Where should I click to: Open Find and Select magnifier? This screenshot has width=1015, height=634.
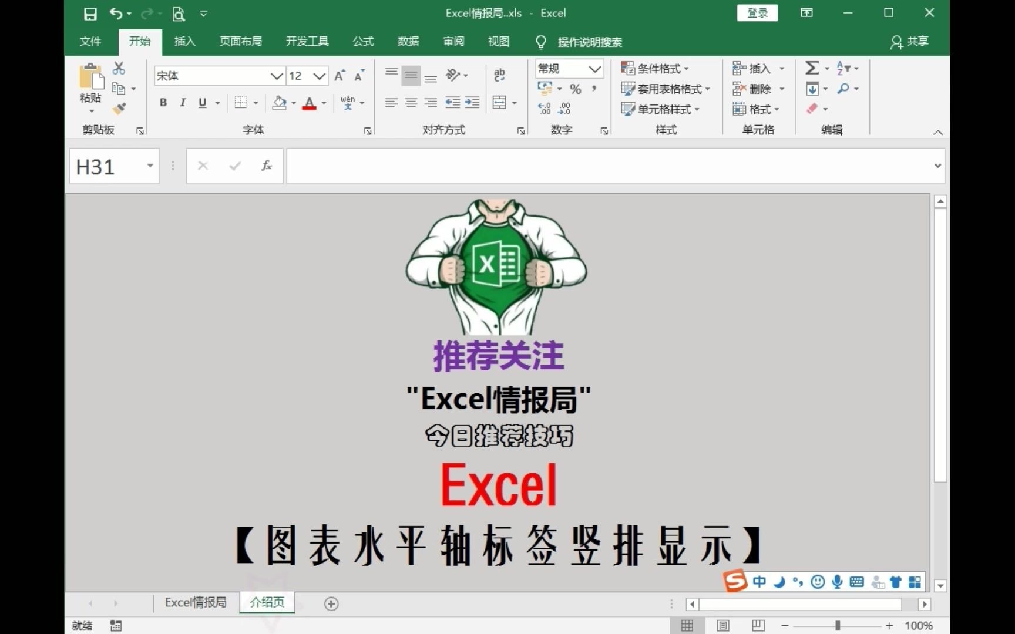point(843,89)
